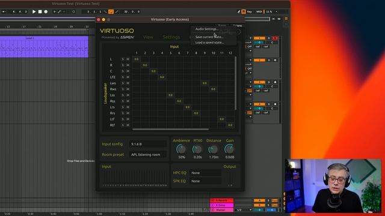Solo the A Reverb return track

pos(269,200)
